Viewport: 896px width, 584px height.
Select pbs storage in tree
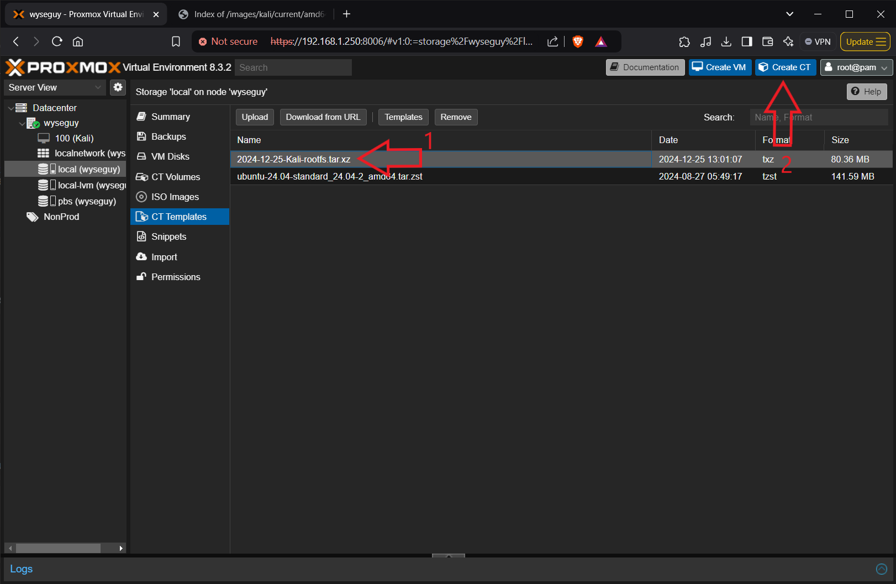point(77,201)
